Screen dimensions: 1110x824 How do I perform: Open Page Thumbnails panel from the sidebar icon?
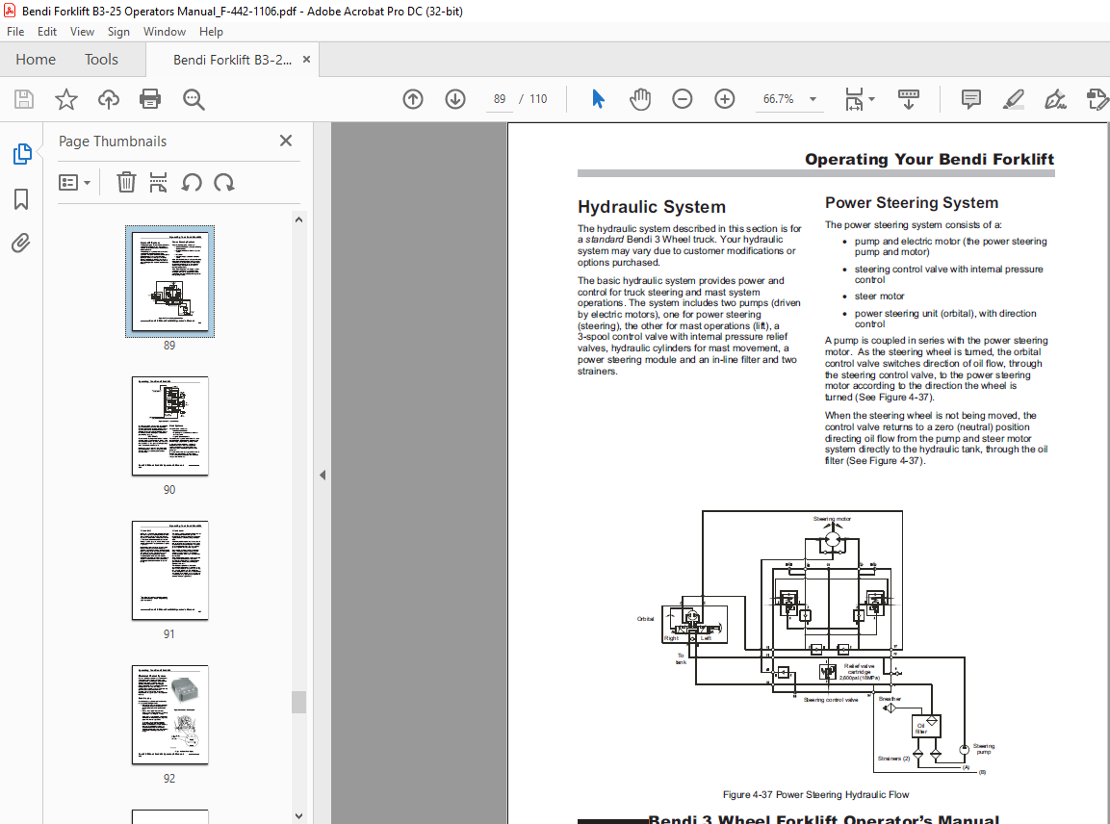click(x=22, y=154)
